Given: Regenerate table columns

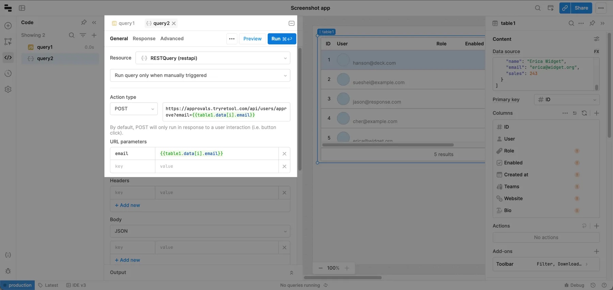Looking at the screenshot, I should point(584,113).
